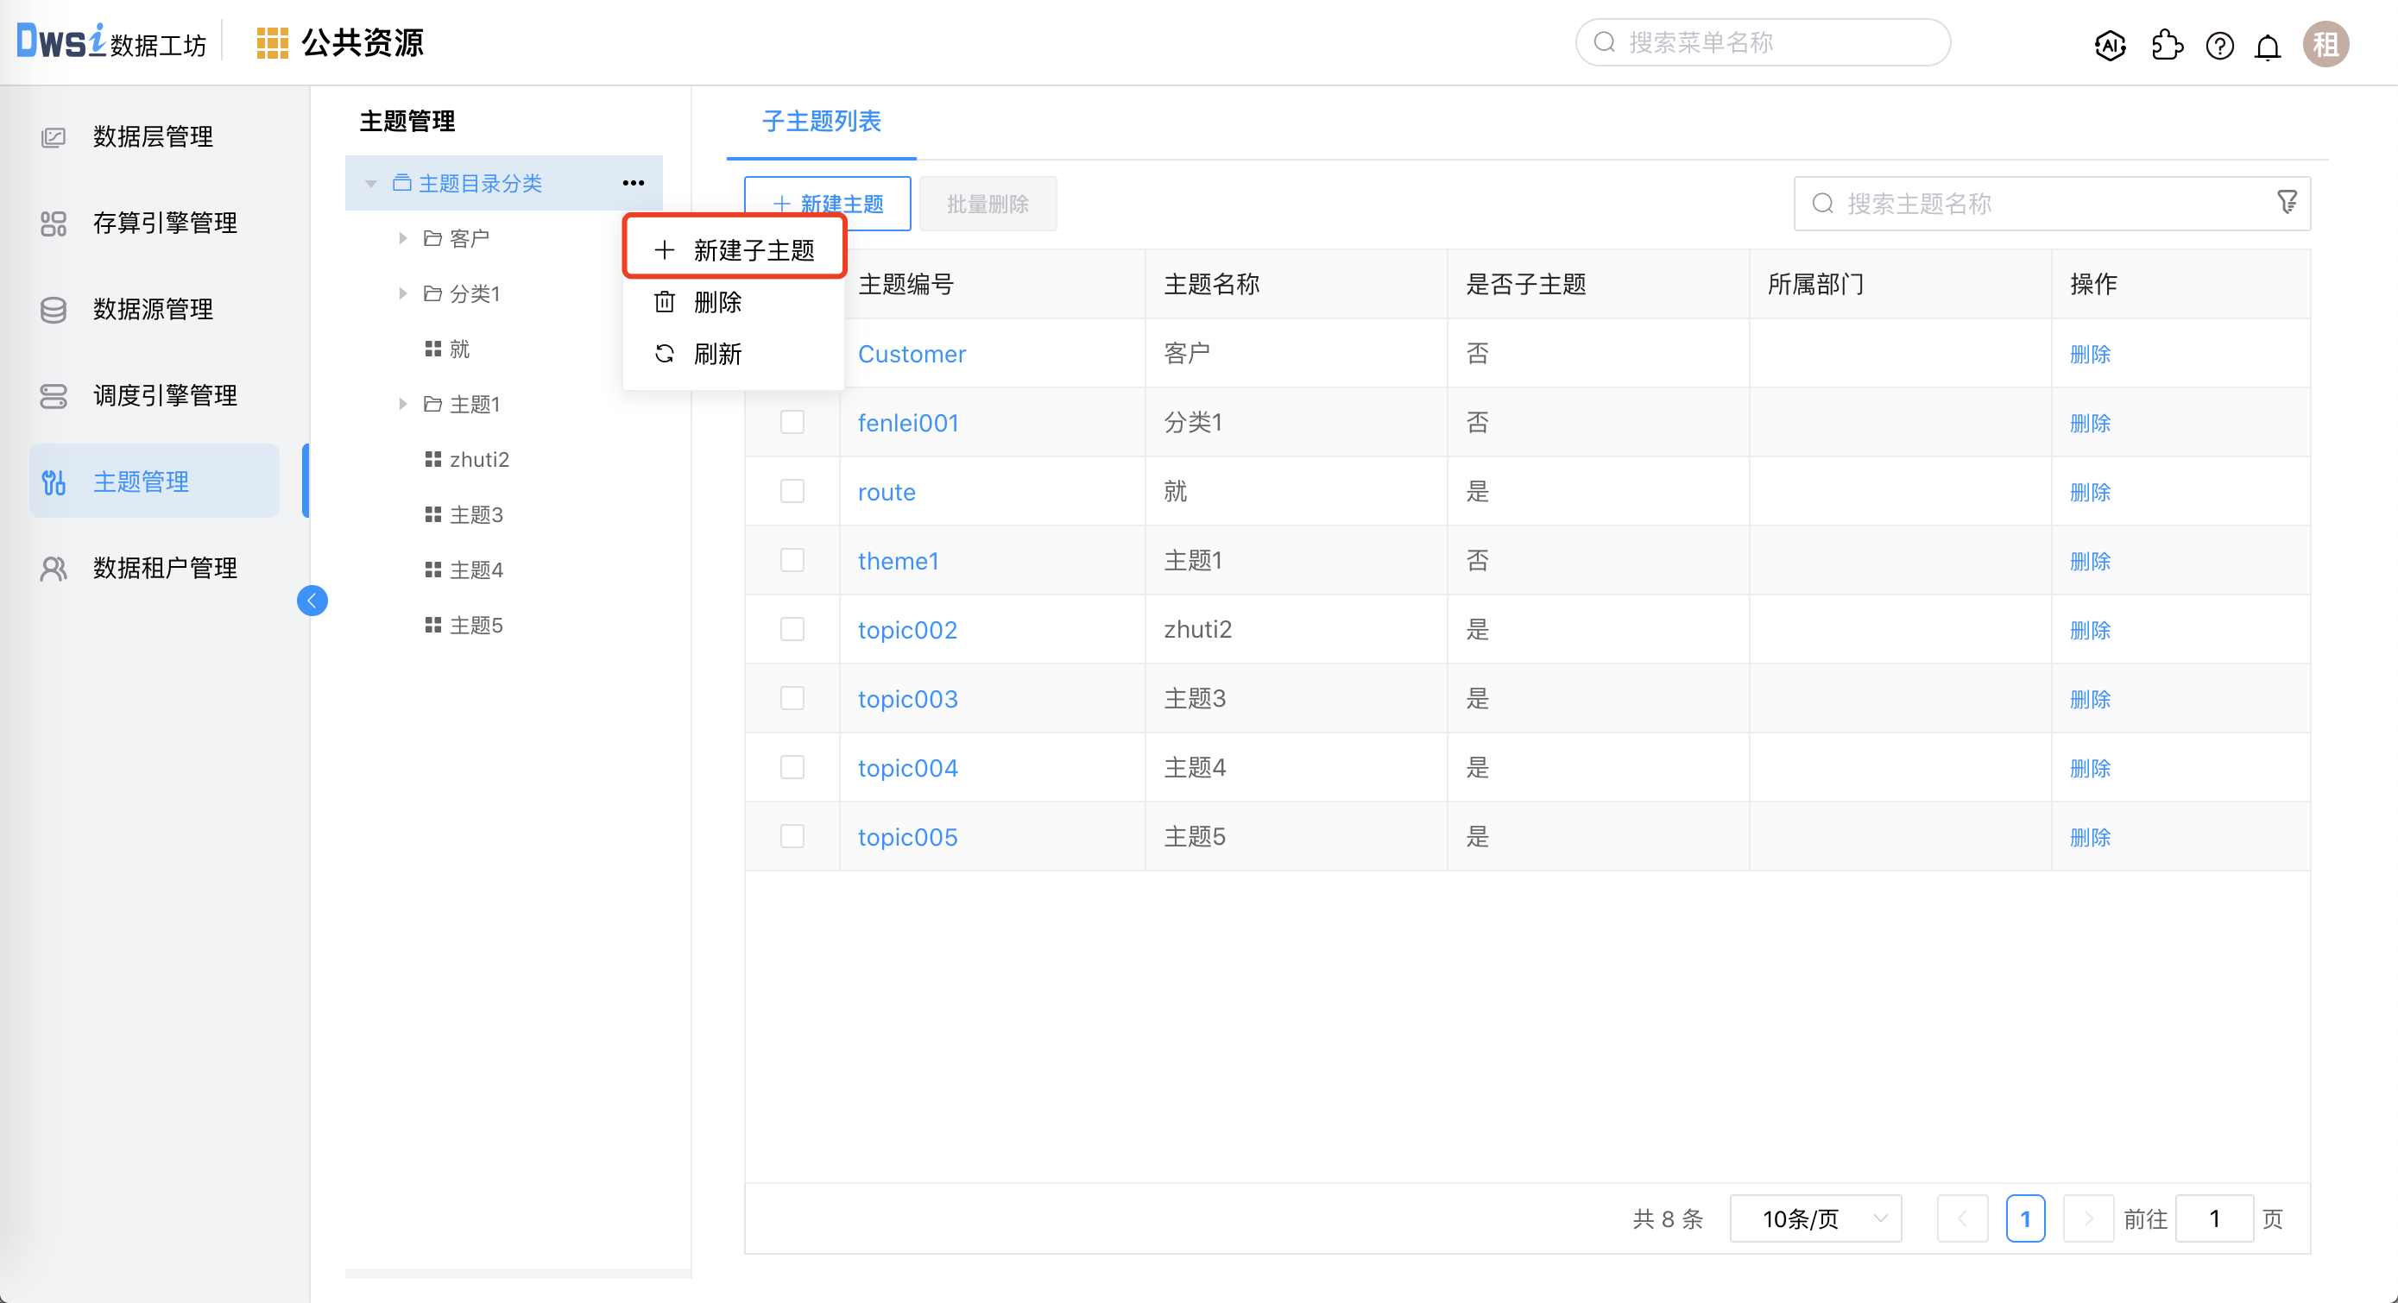
Task: Select 刷新 in the context menu
Action: click(716, 354)
